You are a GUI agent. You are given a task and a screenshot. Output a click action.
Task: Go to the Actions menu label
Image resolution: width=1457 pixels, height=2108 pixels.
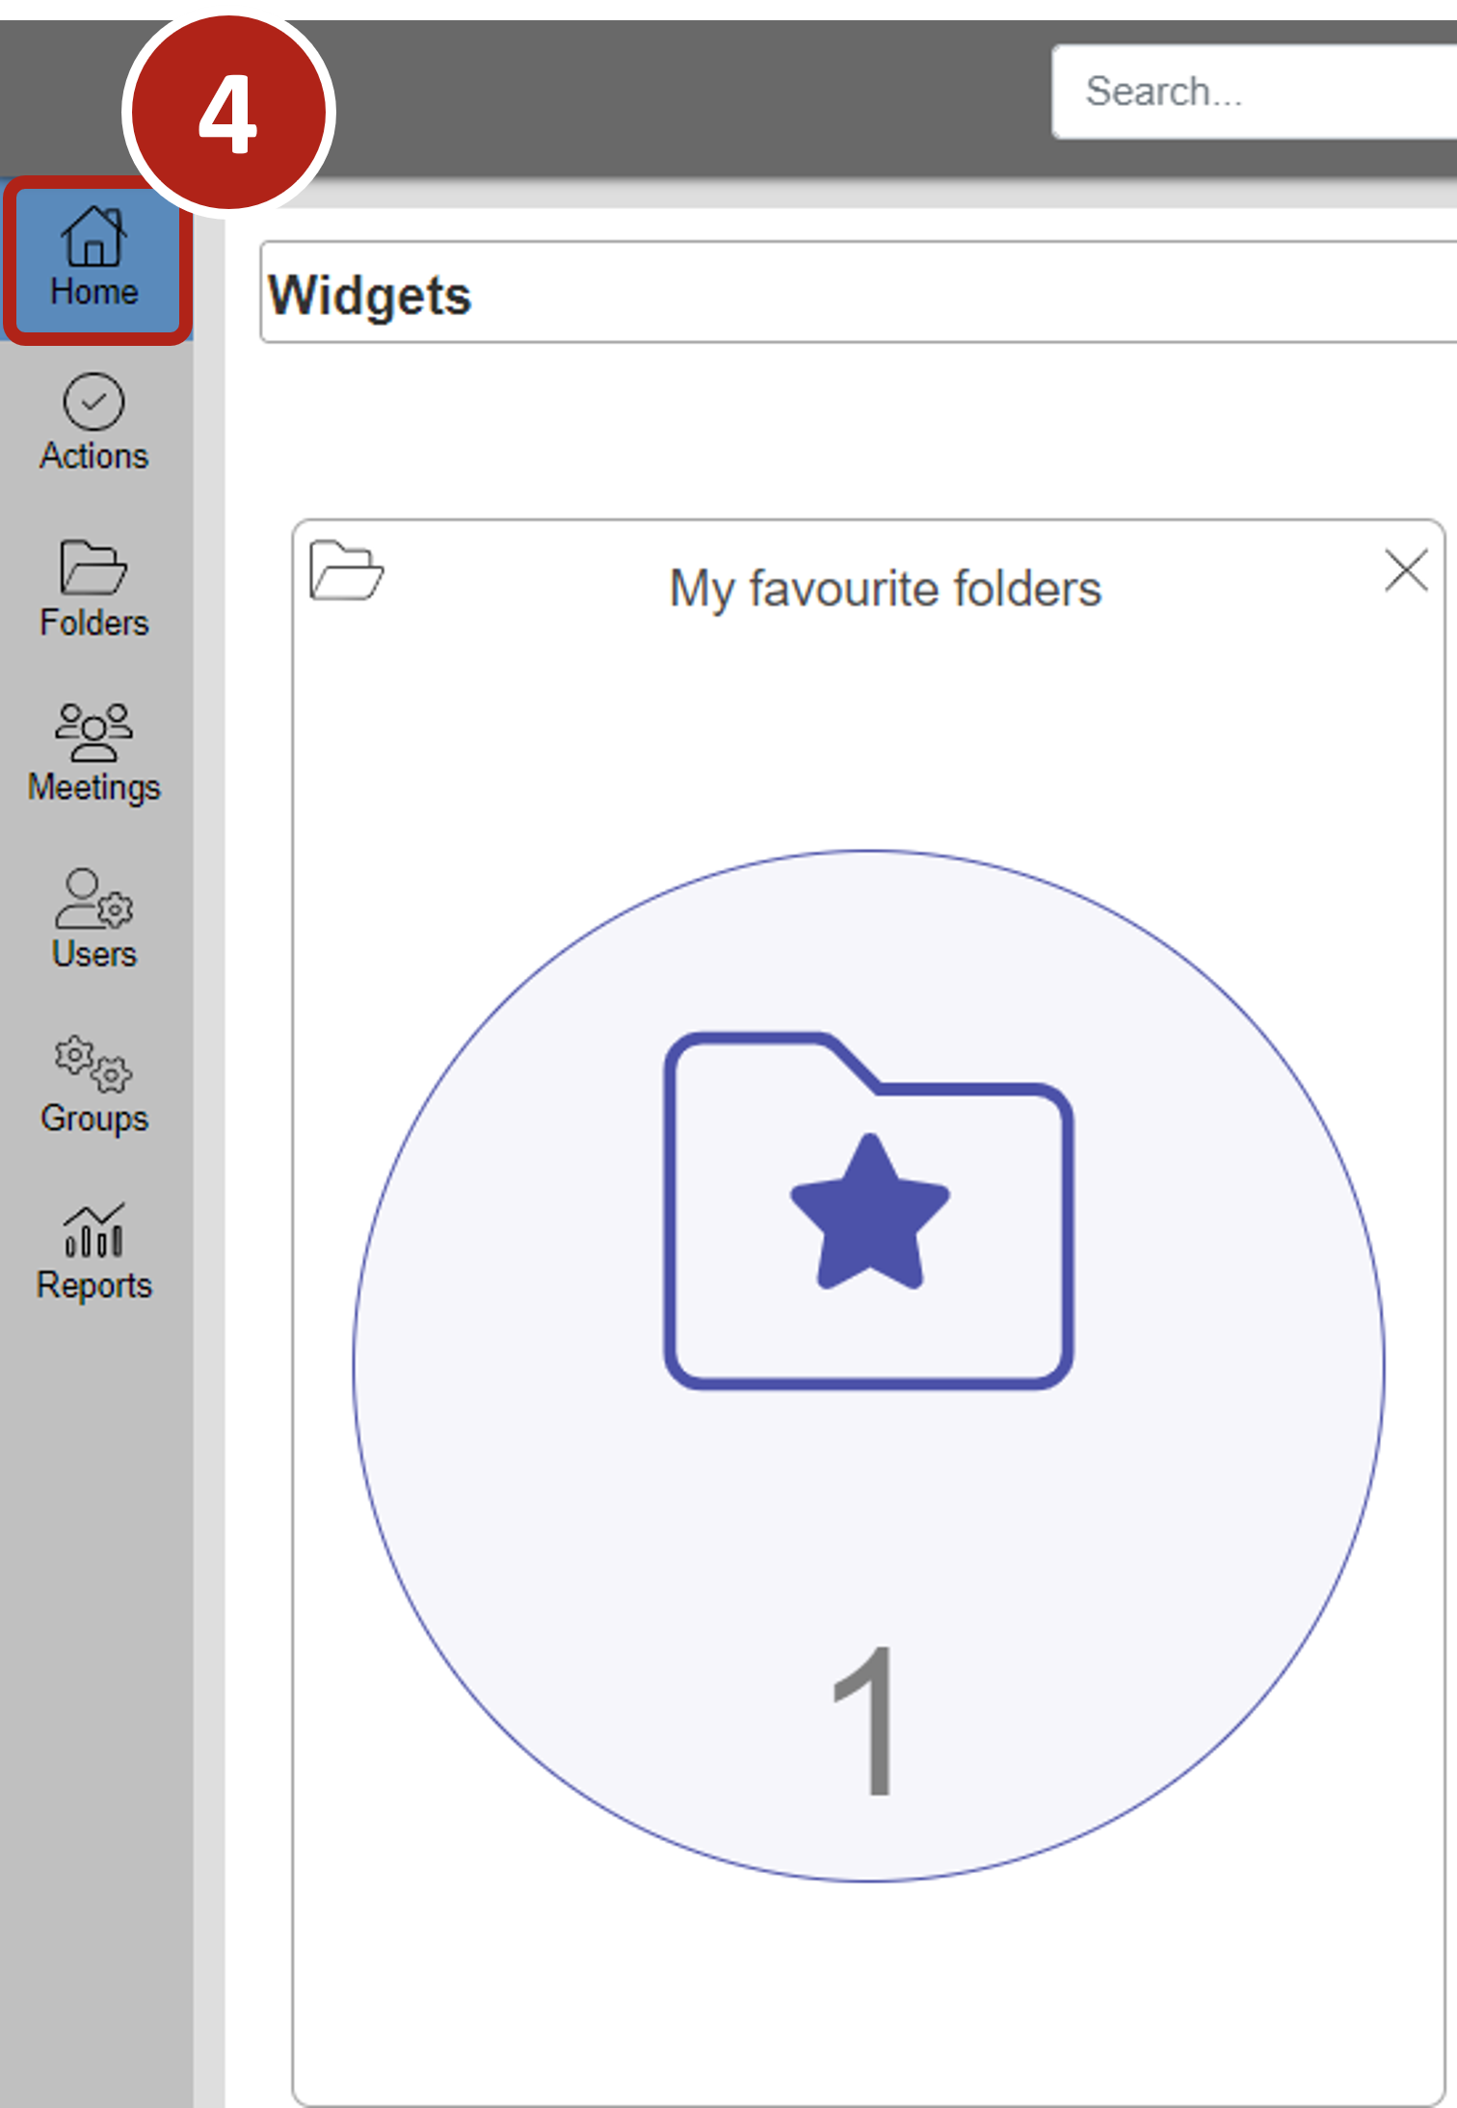click(x=93, y=456)
